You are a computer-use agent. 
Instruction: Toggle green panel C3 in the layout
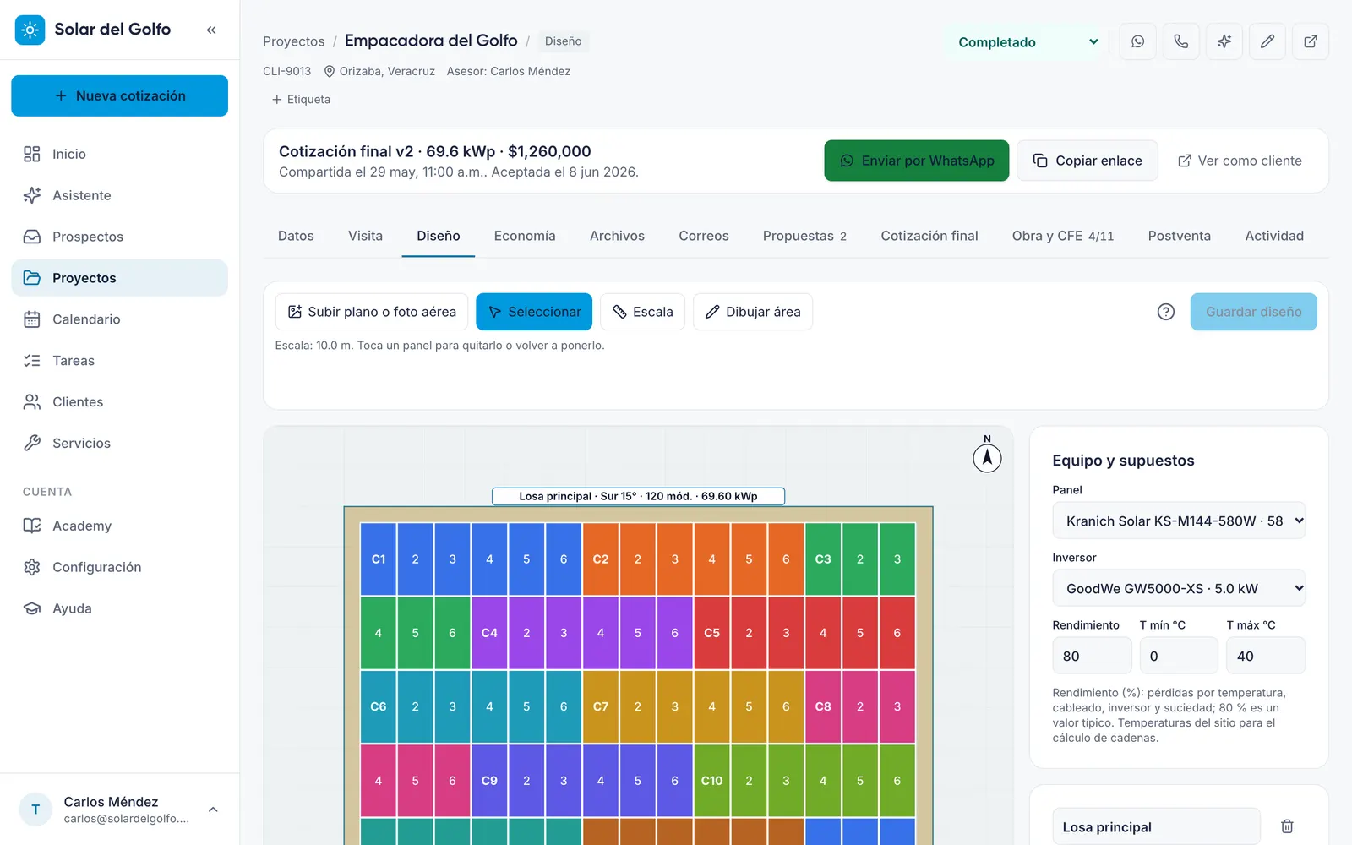pyautogui.click(x=823, y=559)
